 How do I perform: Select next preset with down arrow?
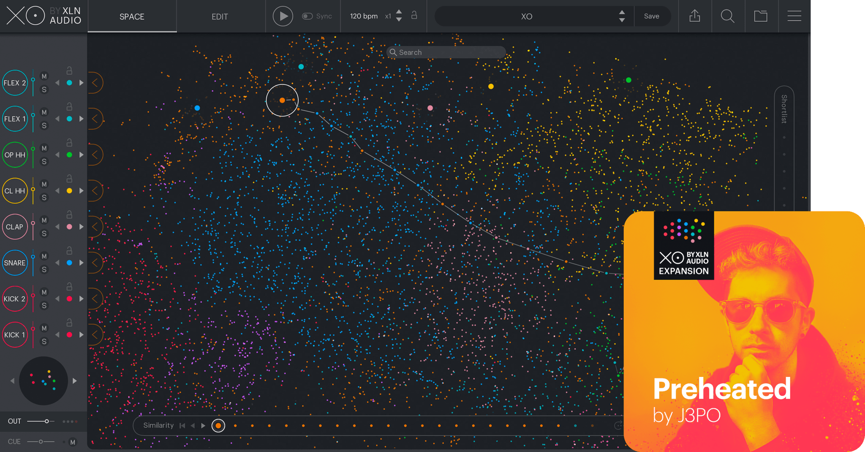point(622,20)
